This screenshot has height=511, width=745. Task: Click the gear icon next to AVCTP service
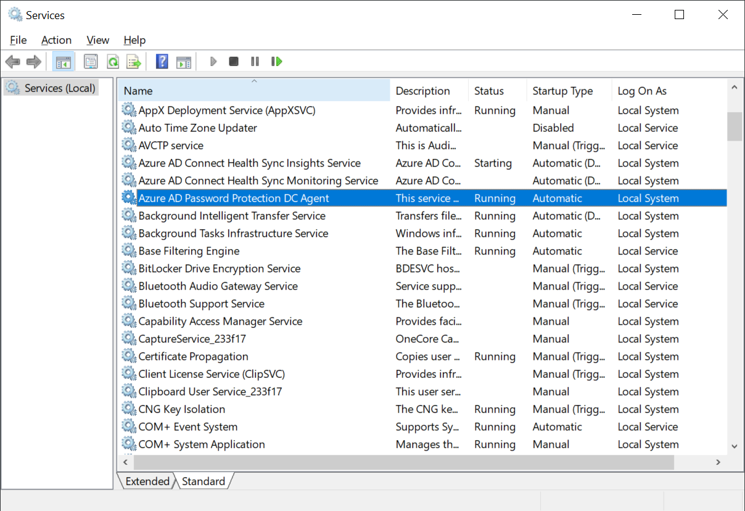(128, 145)
